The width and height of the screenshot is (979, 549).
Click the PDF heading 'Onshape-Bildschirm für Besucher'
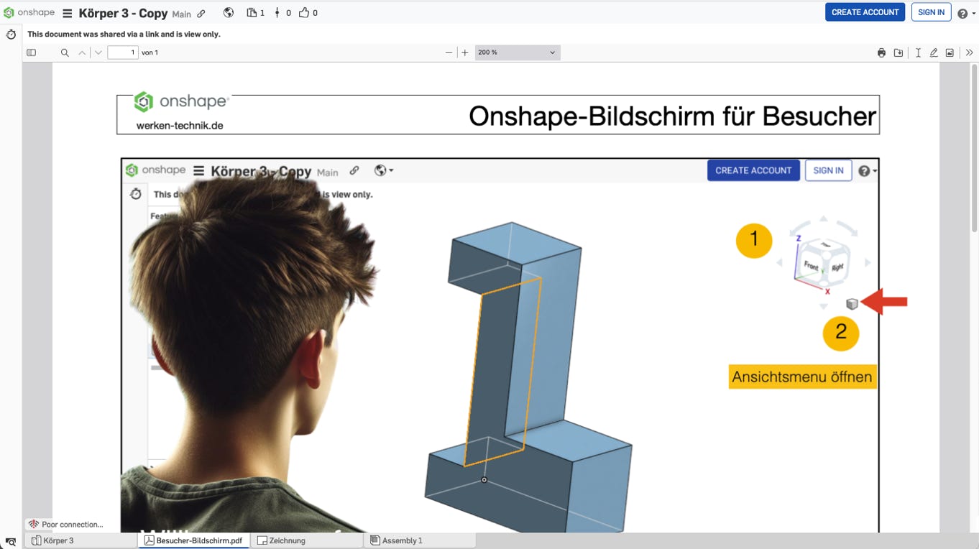672,116
